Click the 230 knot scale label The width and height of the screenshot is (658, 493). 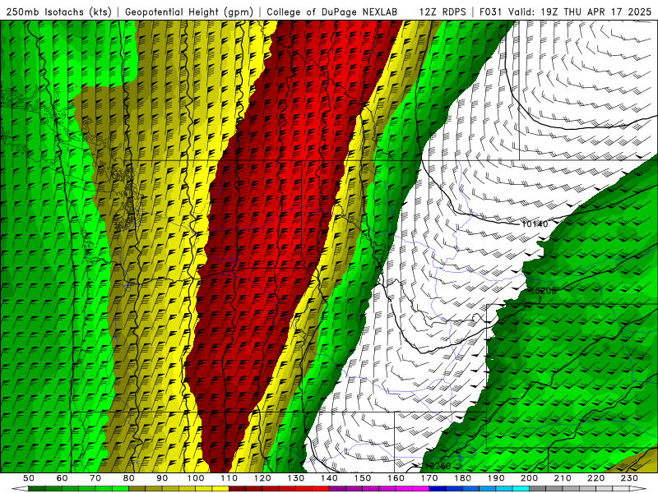(x=629, y=478)
